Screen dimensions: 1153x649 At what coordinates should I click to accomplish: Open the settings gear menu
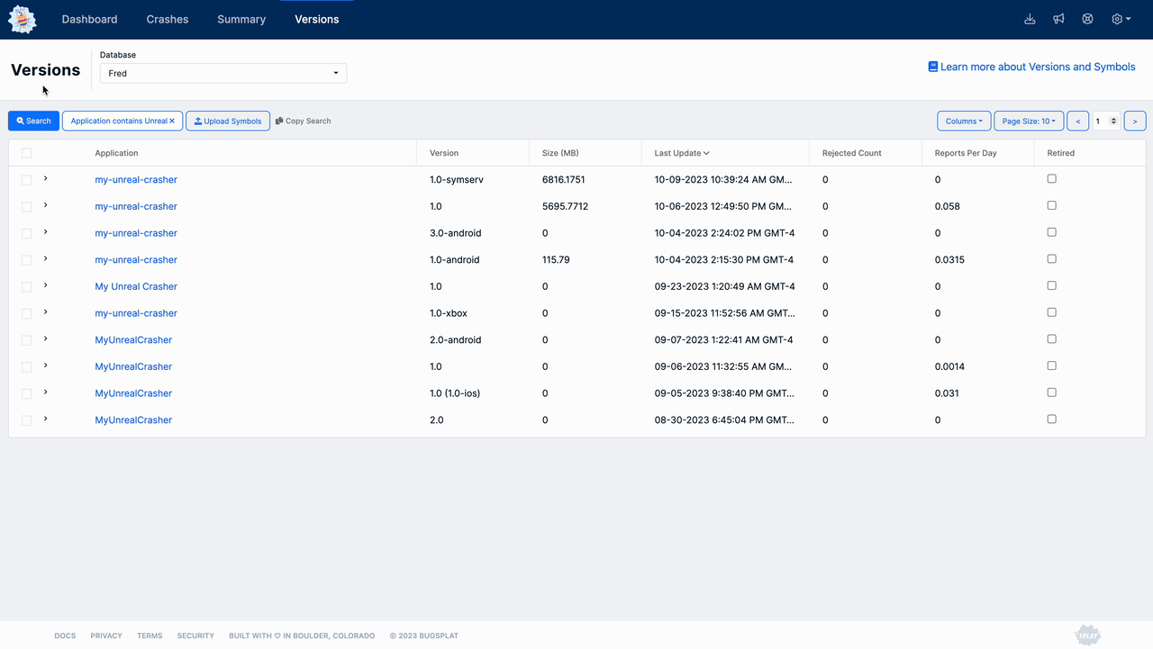click(x=1120, y=19)
